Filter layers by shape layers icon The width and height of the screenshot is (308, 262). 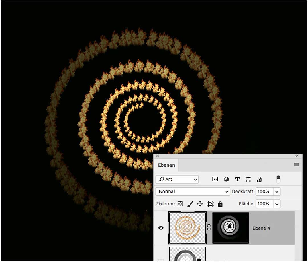click(248, 179)
